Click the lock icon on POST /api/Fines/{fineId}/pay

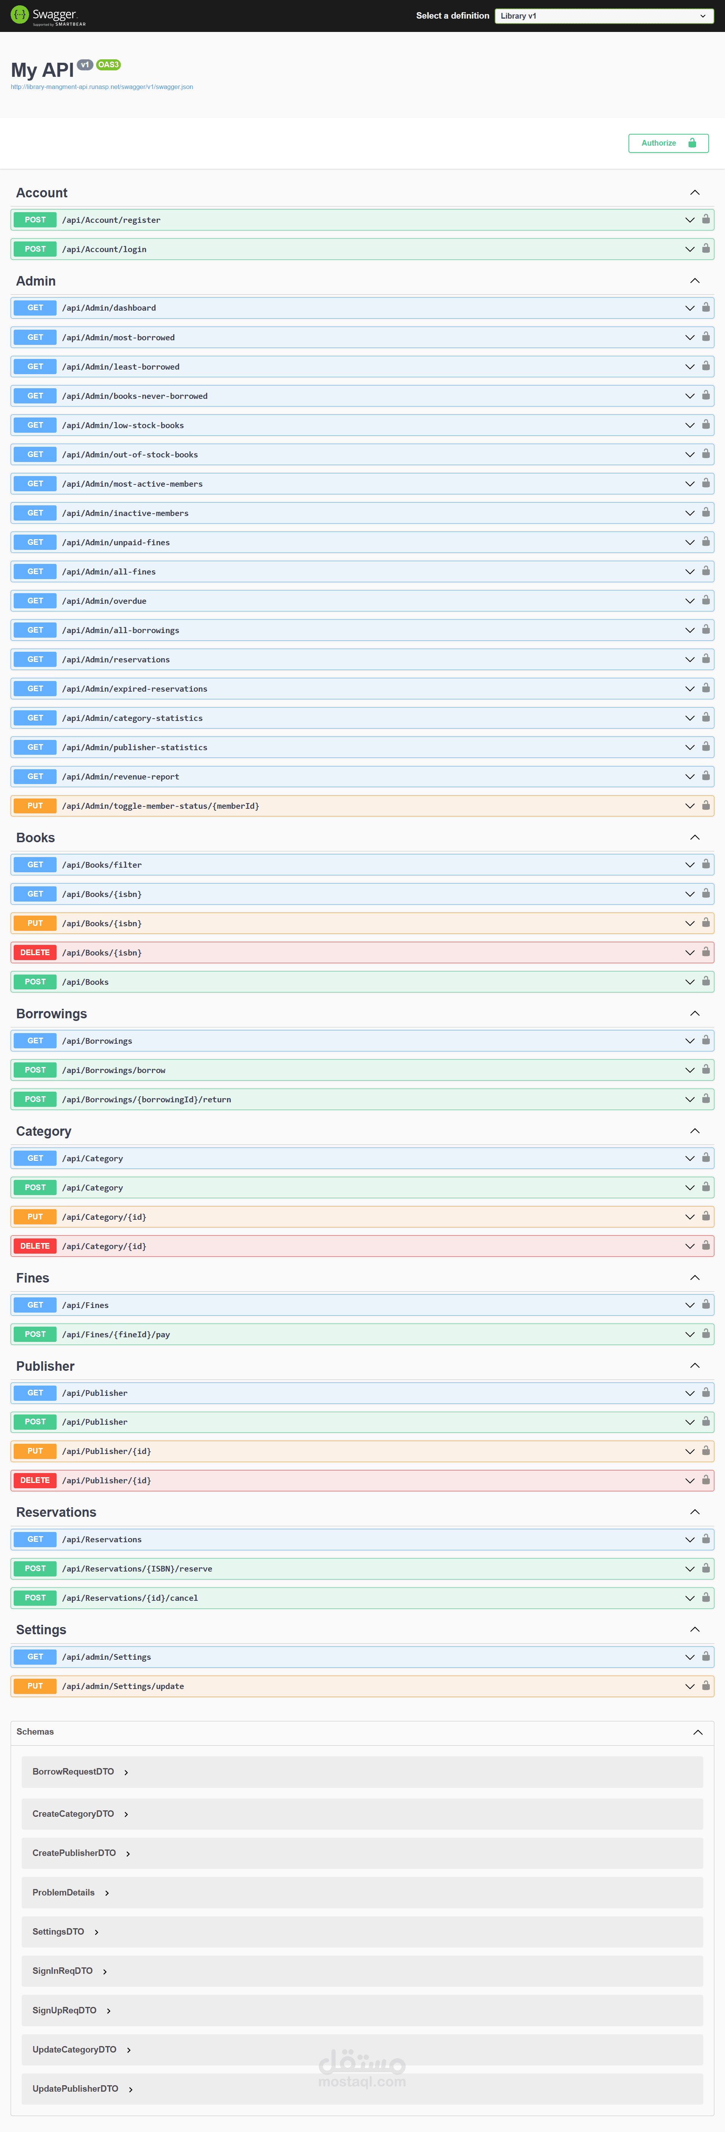point(705,1333)
